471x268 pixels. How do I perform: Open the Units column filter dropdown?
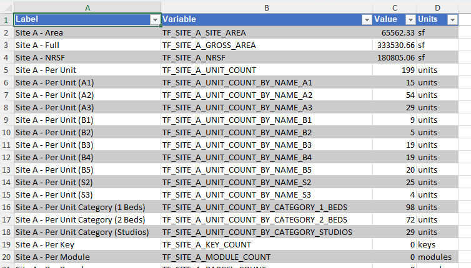point(452,20)
